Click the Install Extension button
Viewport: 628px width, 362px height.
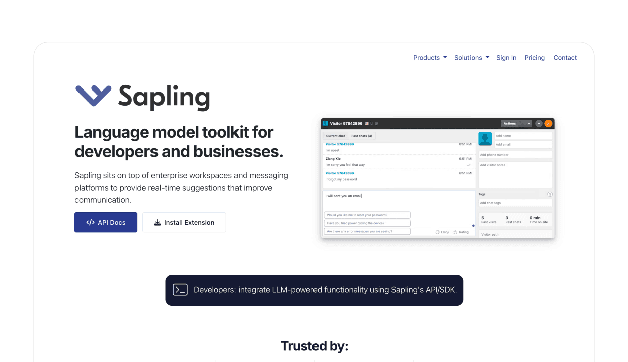(184, 222)
